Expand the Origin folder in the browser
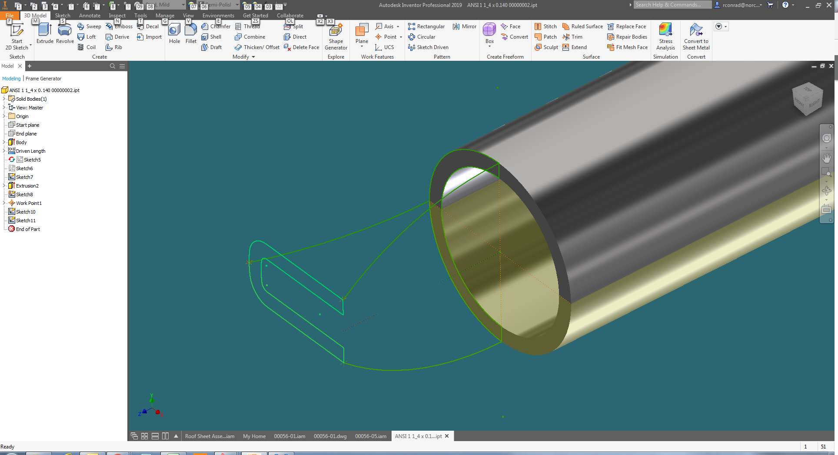Viewport: 838px width, 455px height. pyautogui.click(x=3, y=116)
